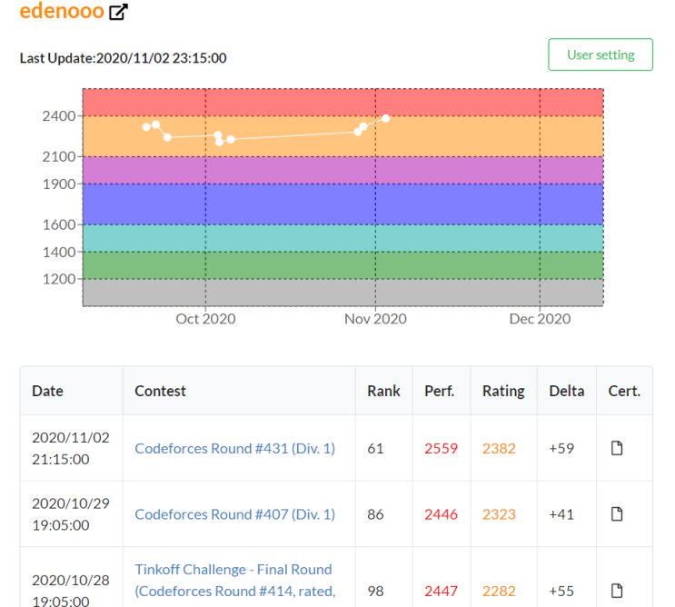
Task: Click the 1400 y-axis label
Action: pos(59,252)
